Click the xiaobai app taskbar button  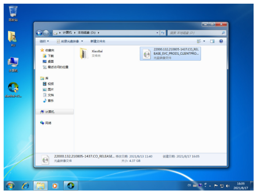(71, 186)
